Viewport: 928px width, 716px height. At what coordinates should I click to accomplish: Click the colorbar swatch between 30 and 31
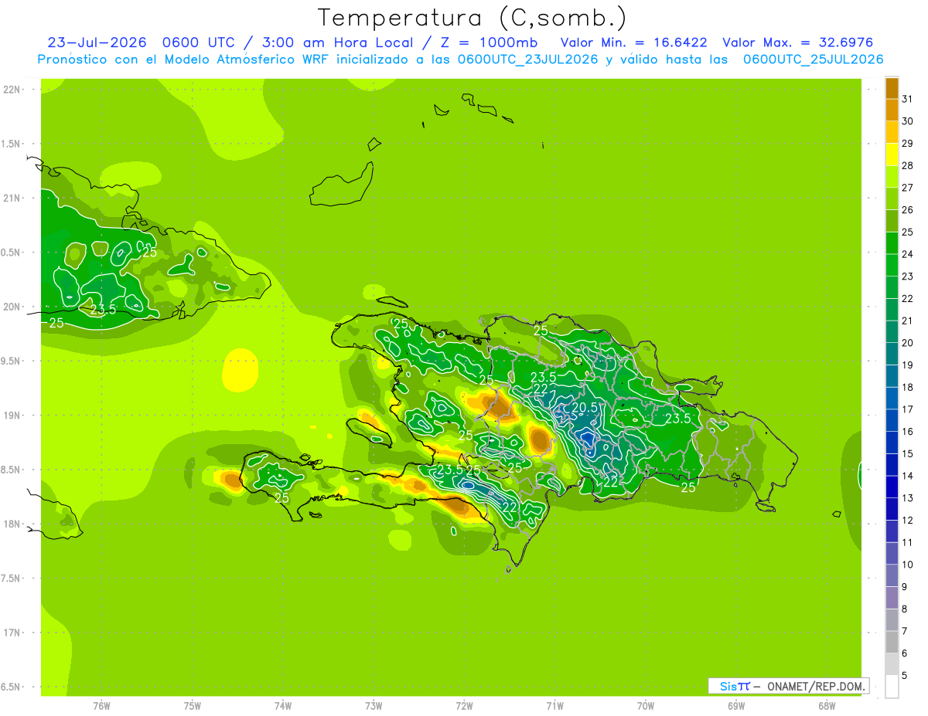892,110
